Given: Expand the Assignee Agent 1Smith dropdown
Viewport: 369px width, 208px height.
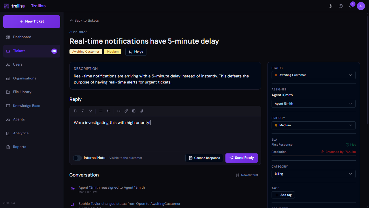Looking at the screenshot, I should tap(313, 104).
